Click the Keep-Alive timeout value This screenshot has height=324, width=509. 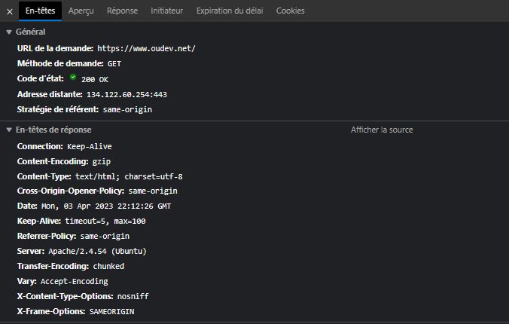(x=105, y=222)
